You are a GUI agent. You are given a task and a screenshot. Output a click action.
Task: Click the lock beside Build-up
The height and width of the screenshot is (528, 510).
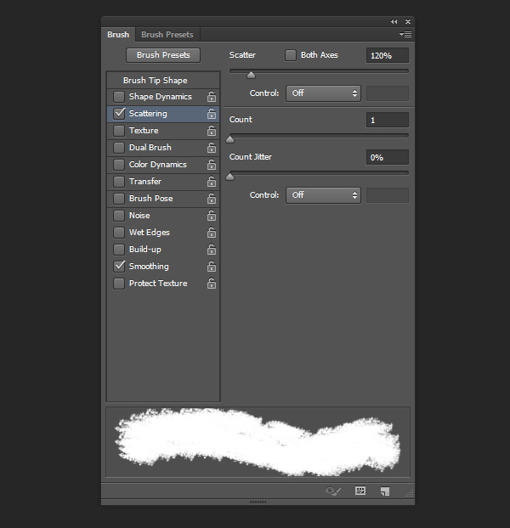point(212,250)
